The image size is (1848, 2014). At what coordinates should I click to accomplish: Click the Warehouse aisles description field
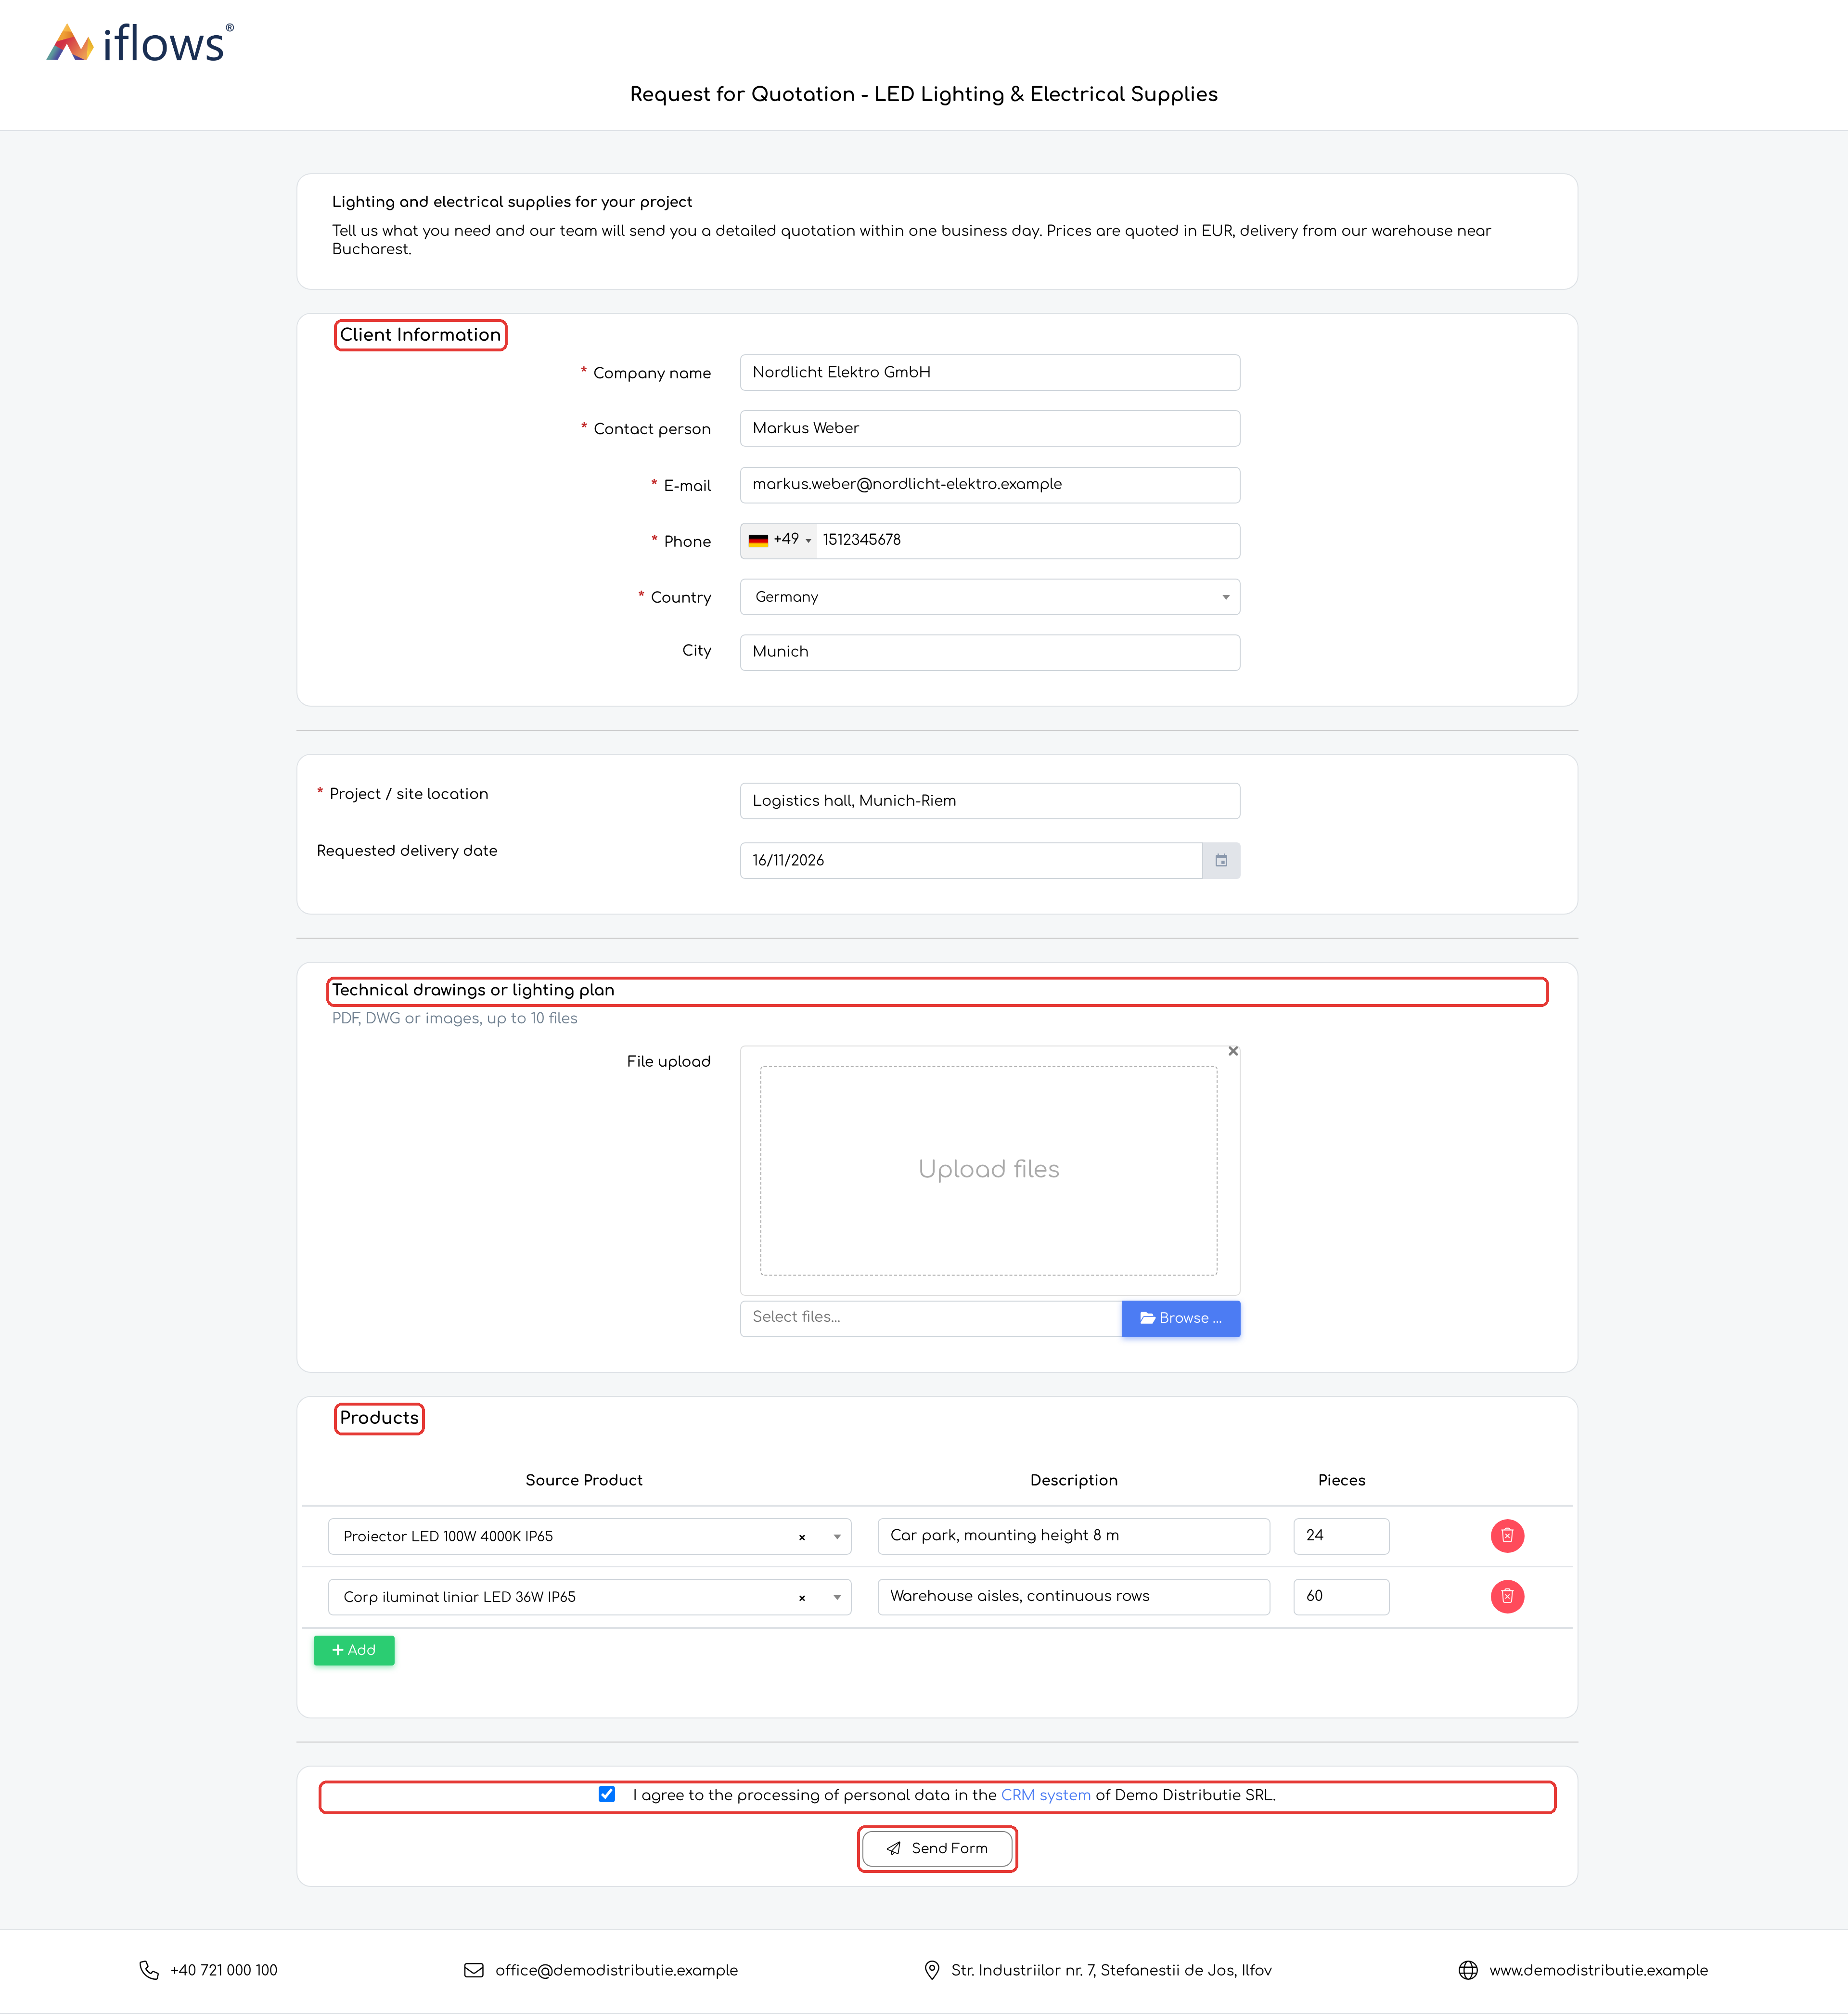[x=1074, y=1597]
